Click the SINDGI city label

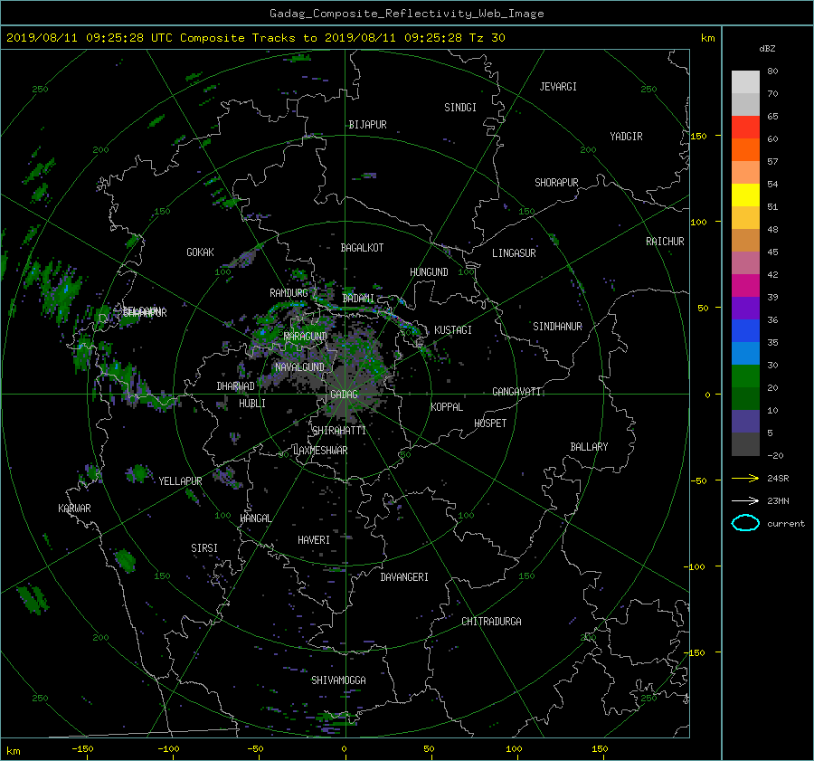(460, 108)
